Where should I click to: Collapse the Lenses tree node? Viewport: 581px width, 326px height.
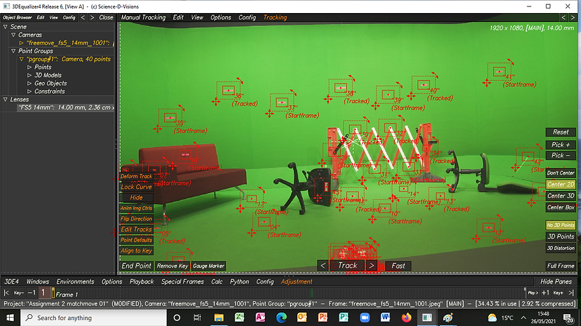coord(5,100)
